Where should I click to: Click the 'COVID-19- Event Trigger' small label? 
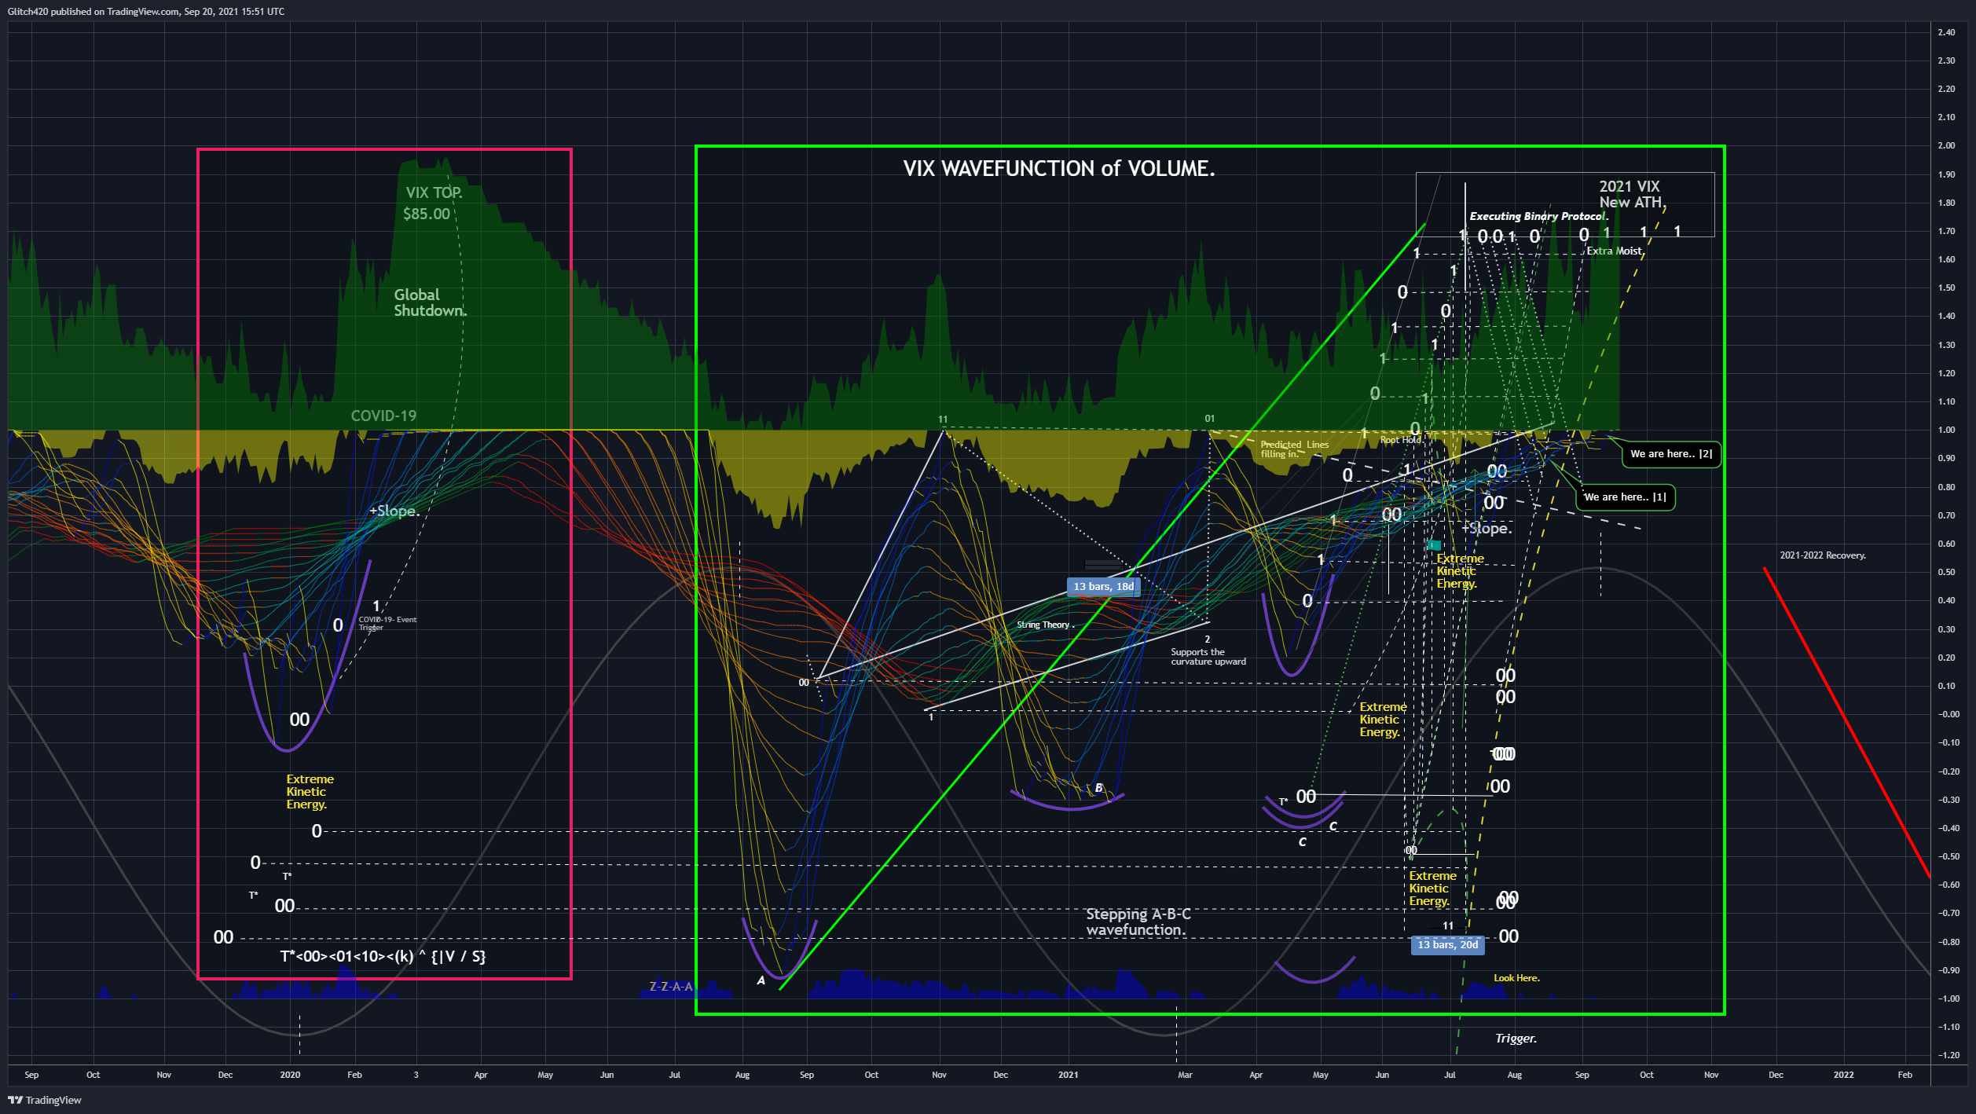coord(387,624)
